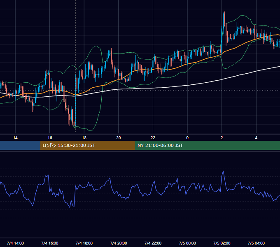
Task: Select the ロンドン 15:30-21:00 JST session bar
Action: [87, 145]
